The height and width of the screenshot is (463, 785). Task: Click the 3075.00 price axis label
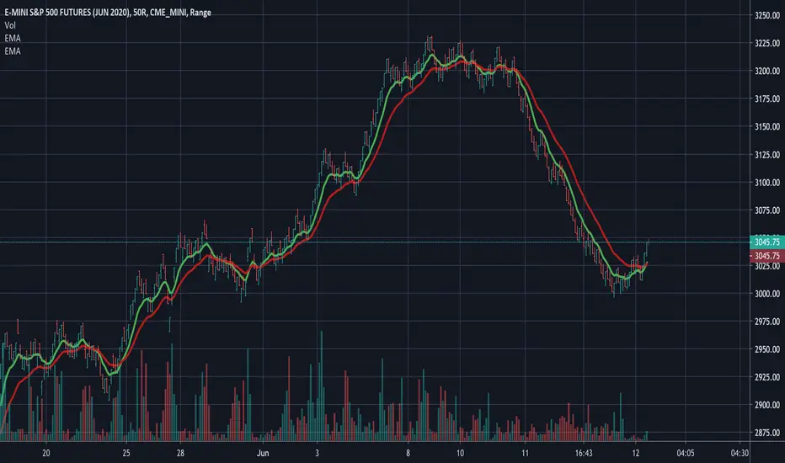(767, 210)
